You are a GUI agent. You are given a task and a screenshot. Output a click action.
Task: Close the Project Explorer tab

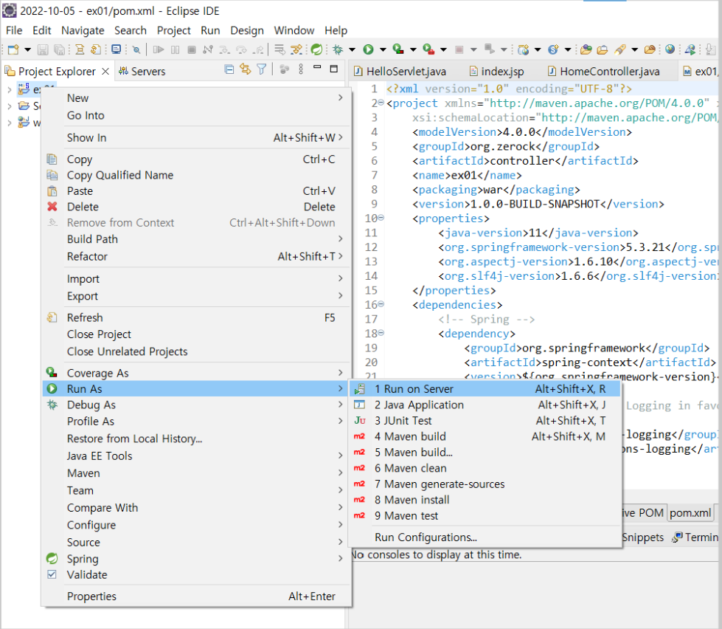[105, 72]
